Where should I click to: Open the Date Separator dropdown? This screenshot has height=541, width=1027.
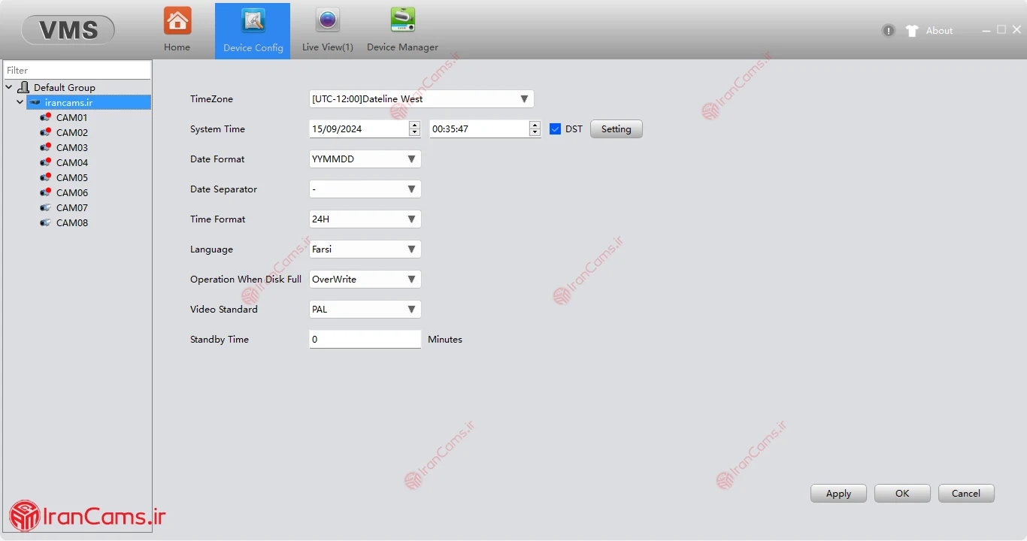tap(365, 189)
